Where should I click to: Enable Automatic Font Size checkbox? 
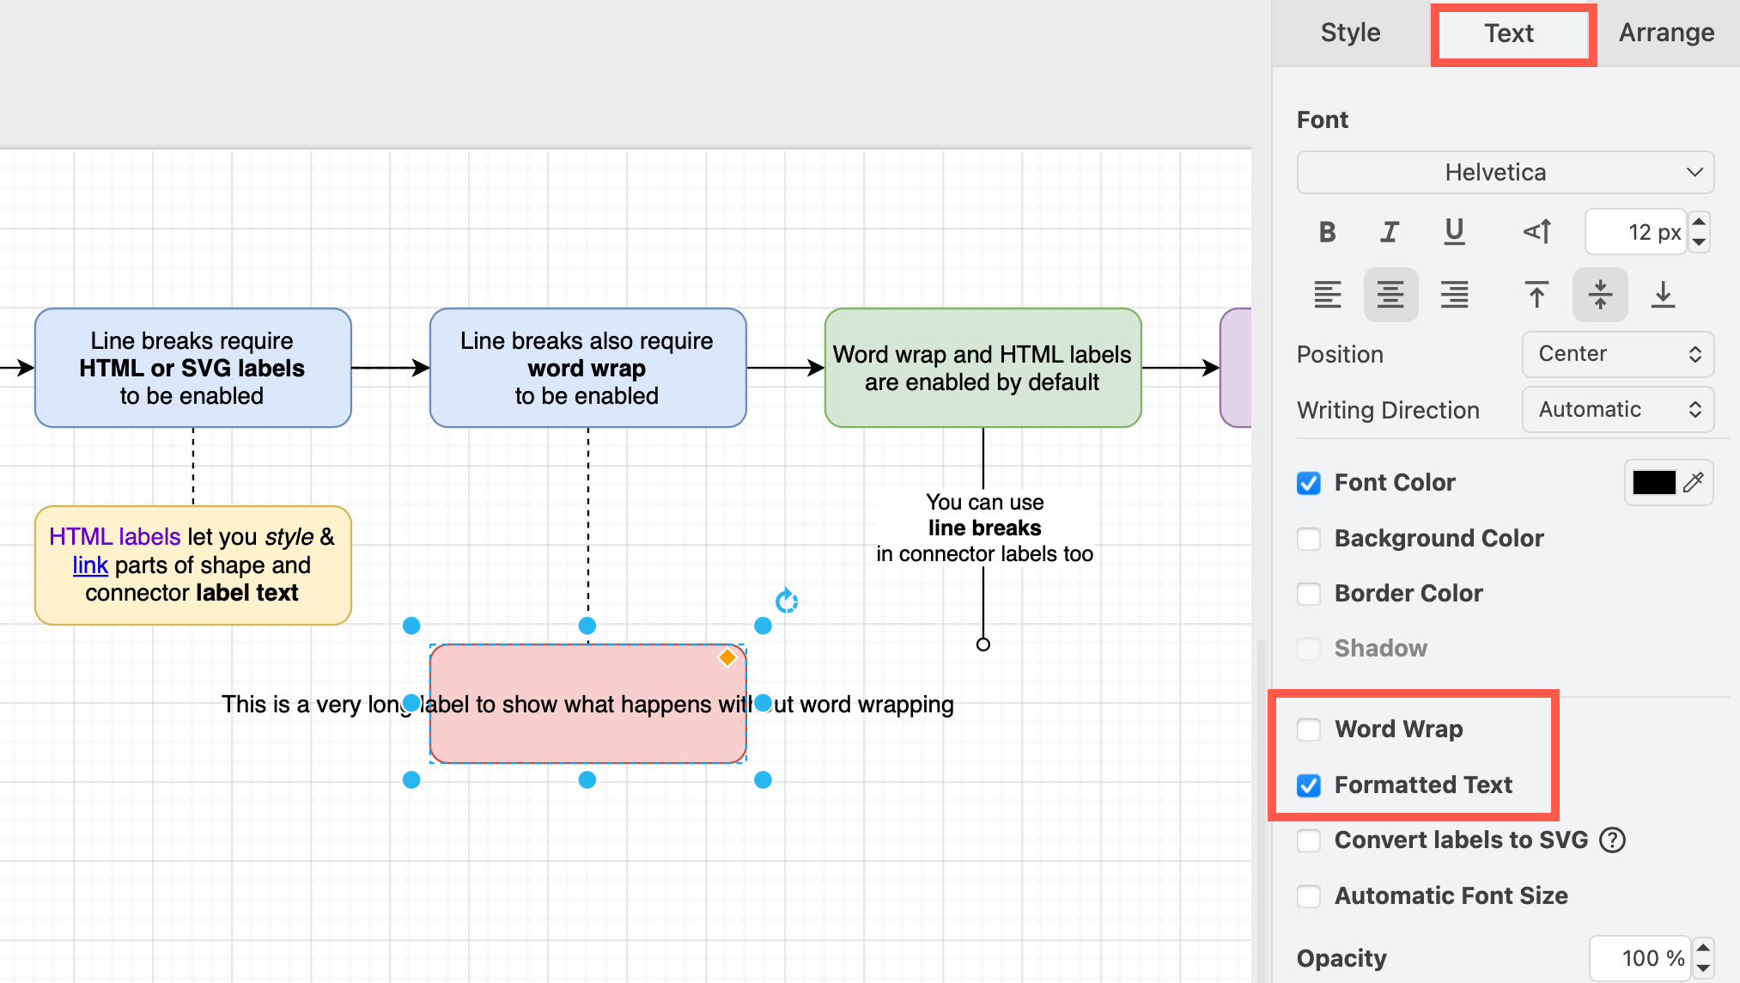(x=1309, y=896)
